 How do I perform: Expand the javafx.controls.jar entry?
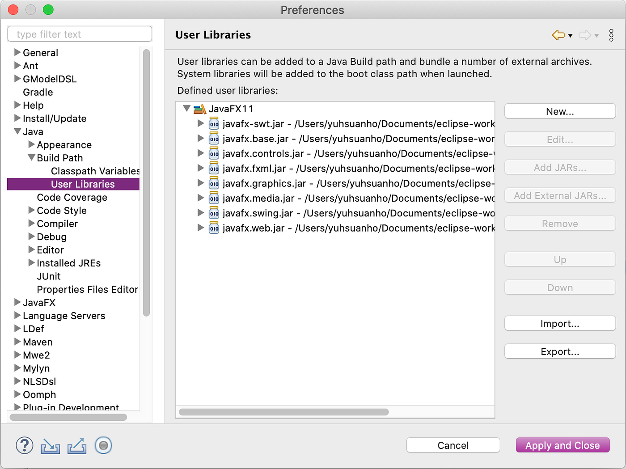coord(201,153)
